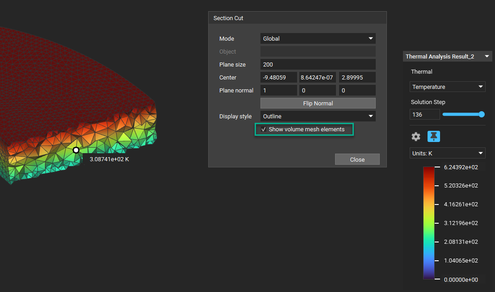Click the legend value 3.12196e+02
The image size is (495, 292).
461,223
